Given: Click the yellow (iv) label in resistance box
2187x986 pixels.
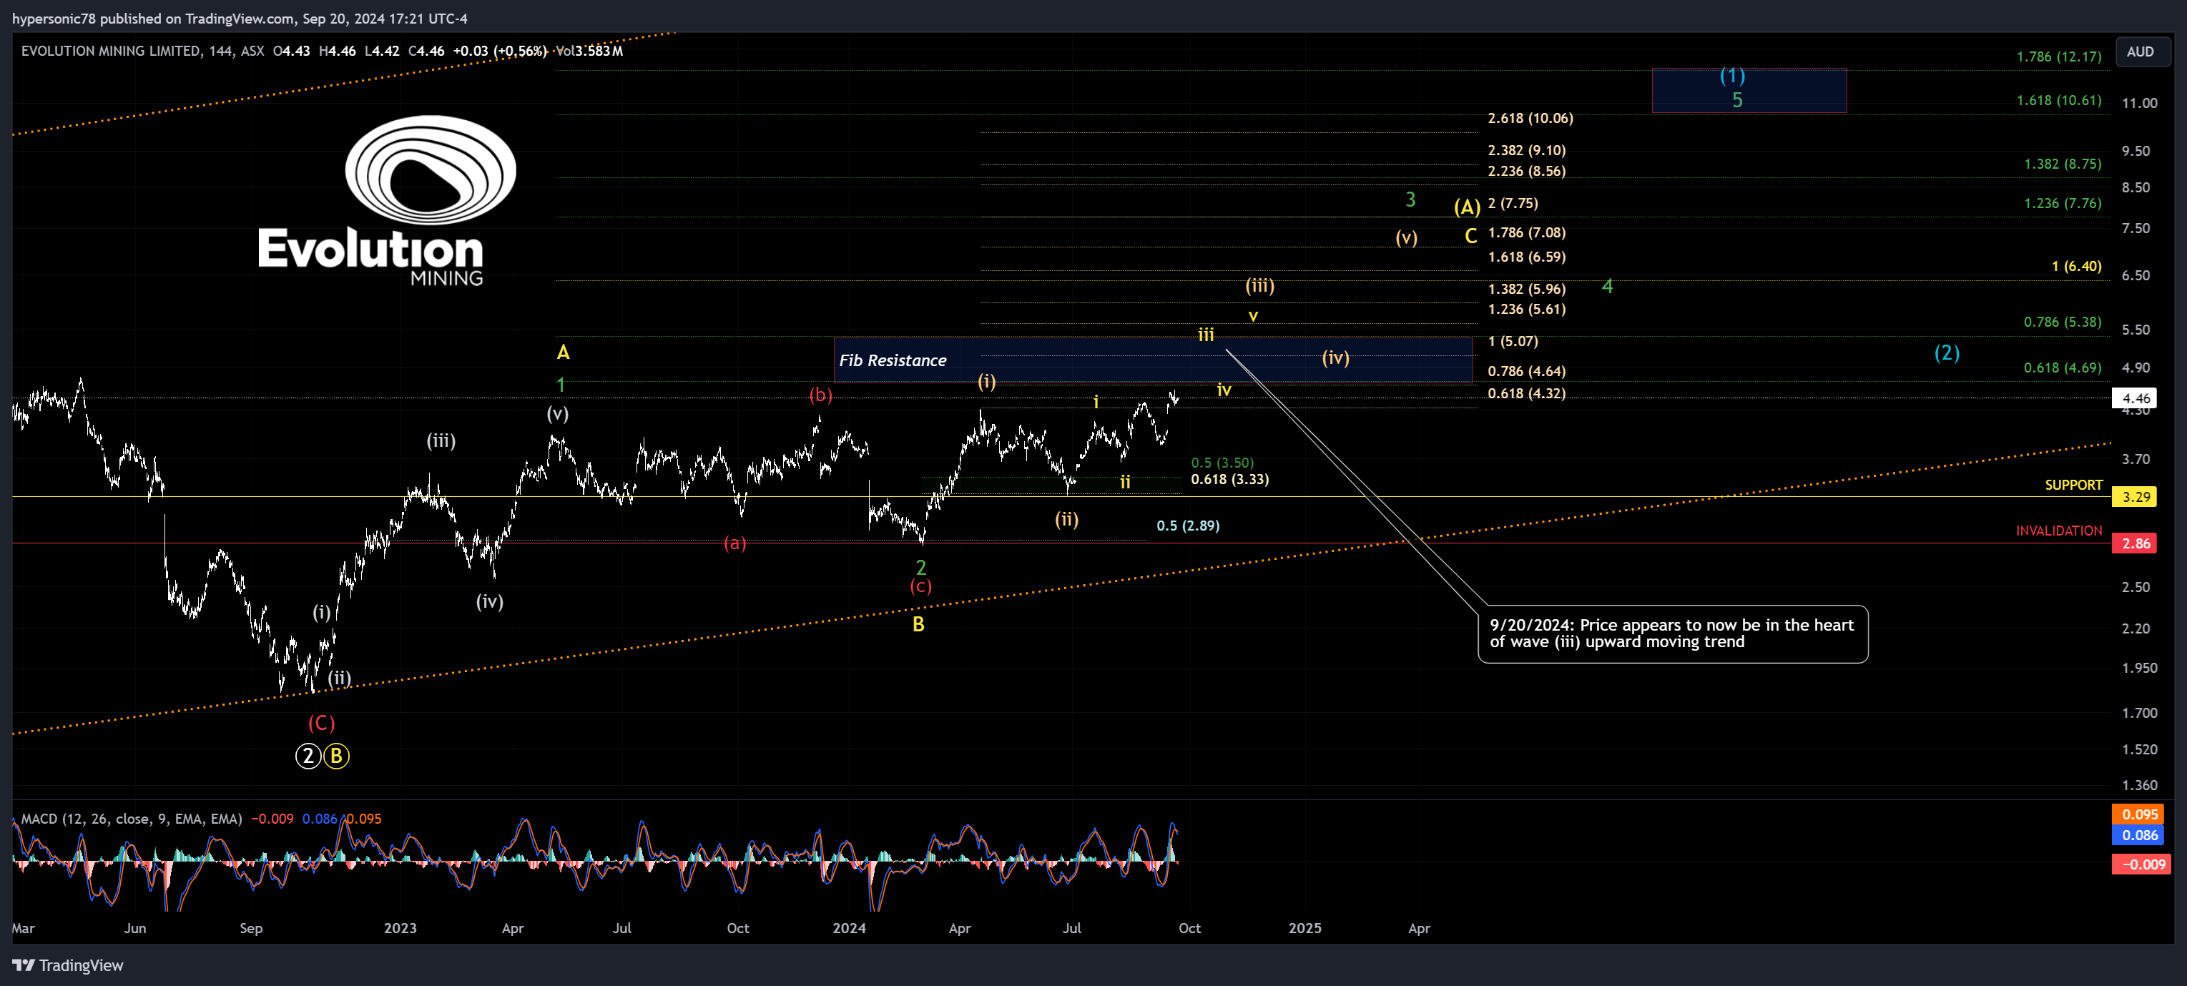Looking at the screenshot, I should [x=1335, y=358].
